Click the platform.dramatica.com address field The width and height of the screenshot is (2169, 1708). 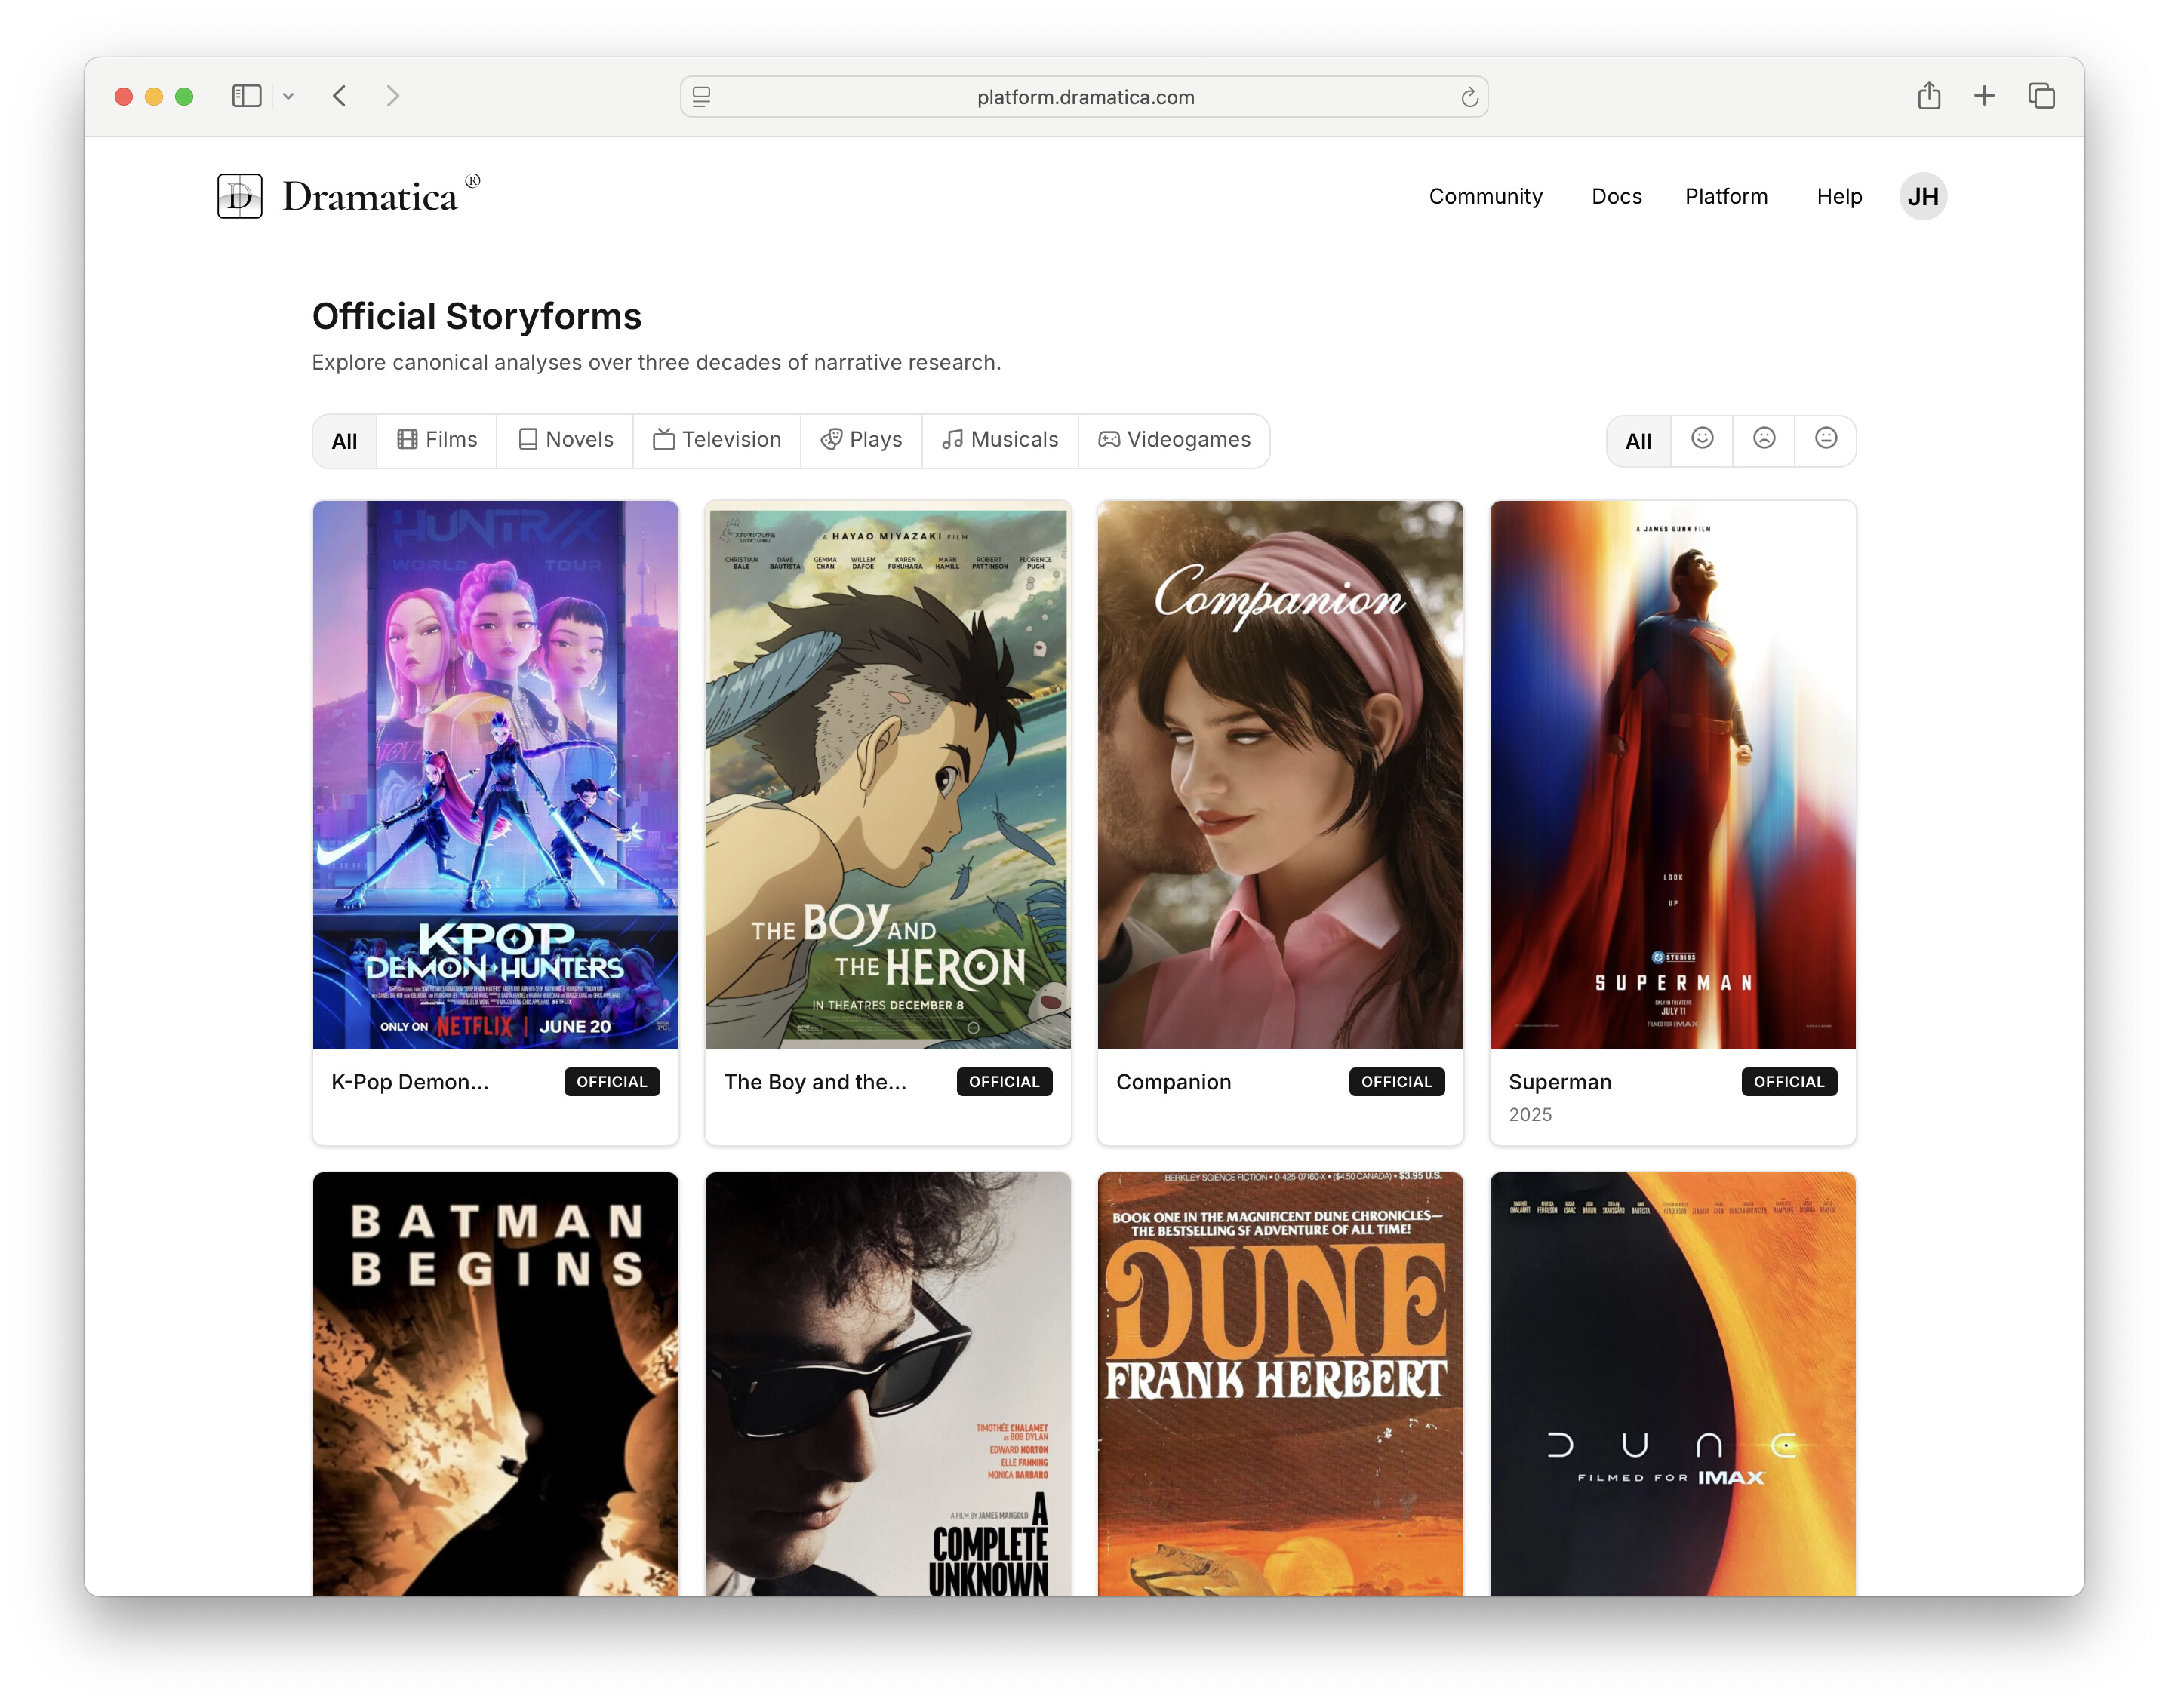[x=1084, y=97]
